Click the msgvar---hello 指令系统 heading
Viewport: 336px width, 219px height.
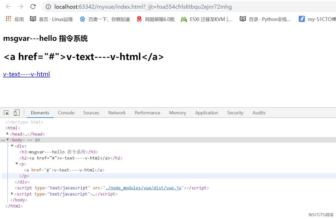[x=45, y=39]
